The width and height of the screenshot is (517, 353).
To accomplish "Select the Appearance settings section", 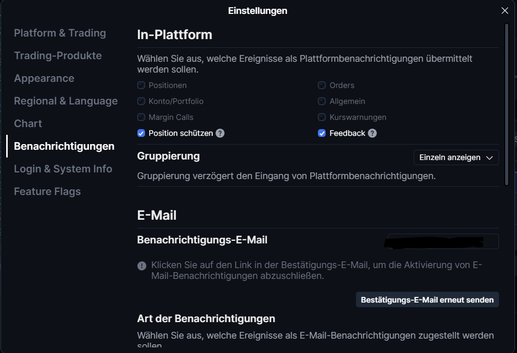I will [x=44, y=79].
